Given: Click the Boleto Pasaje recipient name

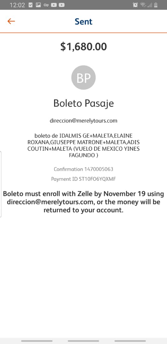Looking at the screenshot, I should tap(83, 103).
